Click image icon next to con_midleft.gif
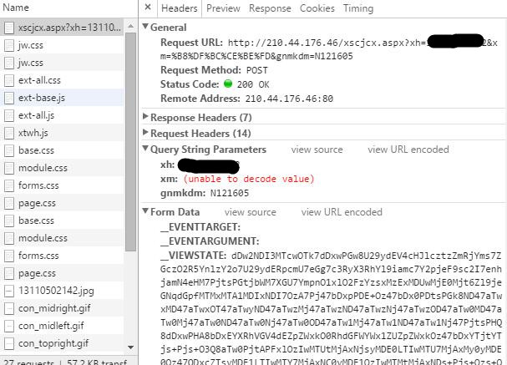 pos(9,326)
